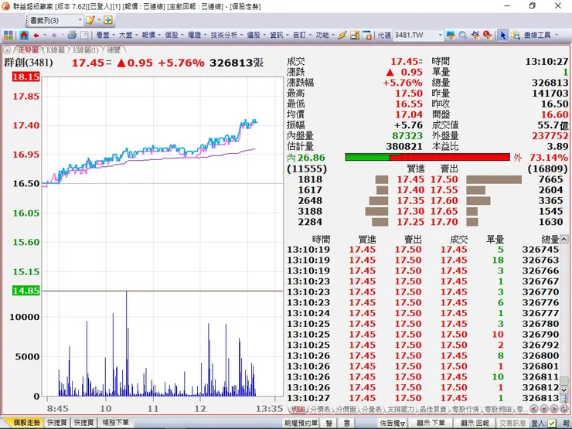
Task: Open the 書籤列(3) dropdown
Action: coord(80,20)
